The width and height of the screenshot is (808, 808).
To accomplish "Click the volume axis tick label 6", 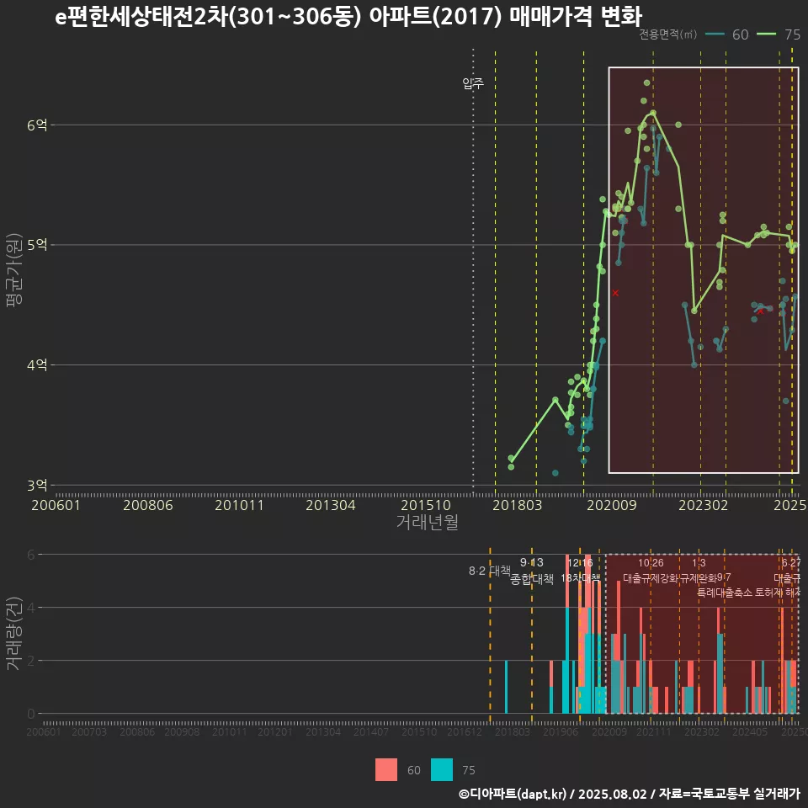I will coord(31,555).
